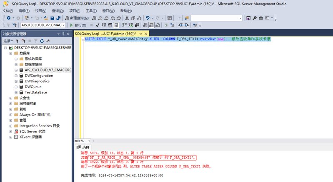Pin the 对象资源管理器 panel
This screenshot has height=182, width=333.
[x=63, y=34]
